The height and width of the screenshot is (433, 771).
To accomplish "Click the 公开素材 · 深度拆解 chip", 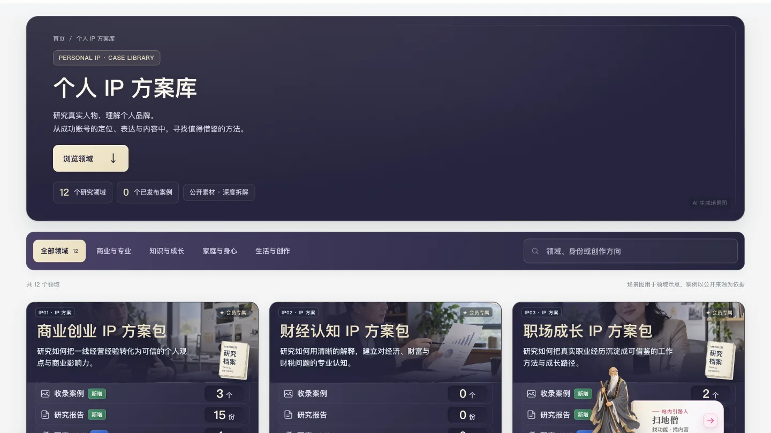I will [219, 192].
